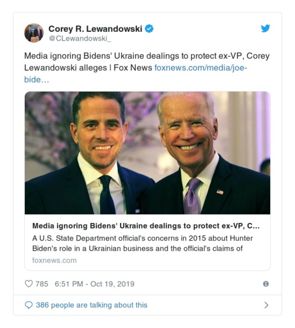
Task: Click the "Lewandowski alleges | Fox News" tweet text
Action: pyautogui.click(x=88, y=68)
